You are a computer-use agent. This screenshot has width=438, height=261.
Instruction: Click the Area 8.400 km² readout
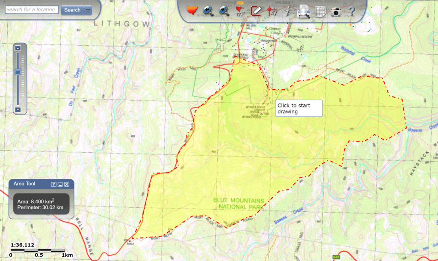(36, 201)
